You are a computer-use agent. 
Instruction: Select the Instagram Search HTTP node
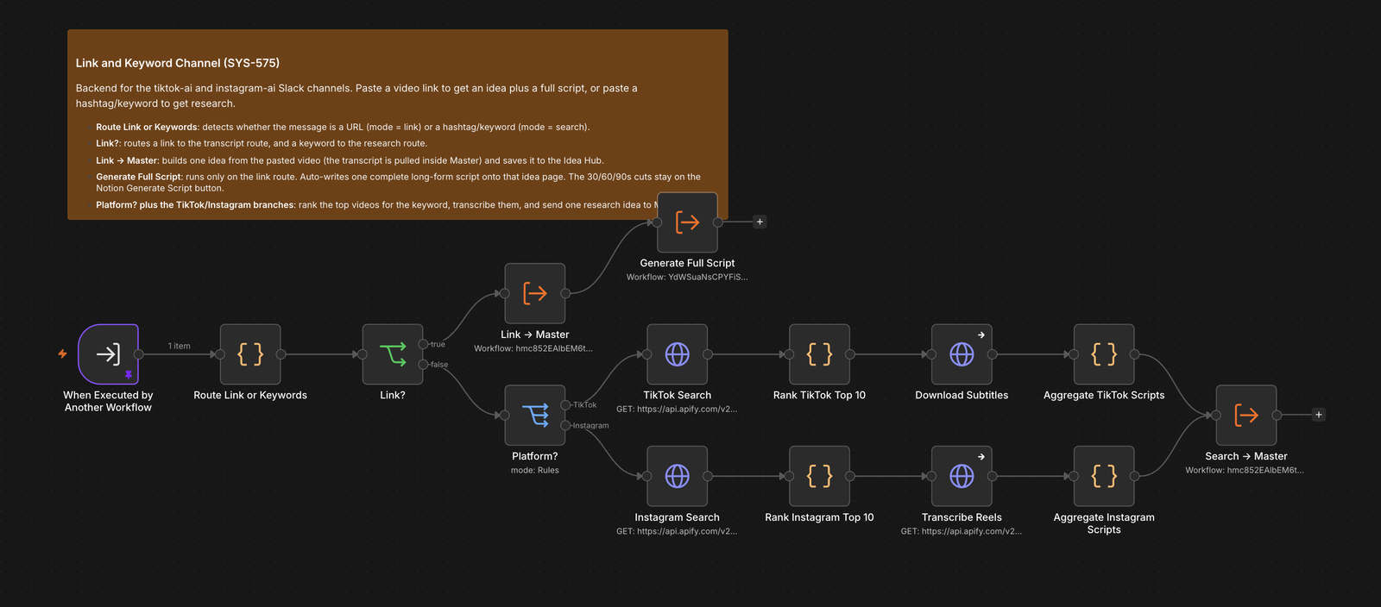click(678, 476)
